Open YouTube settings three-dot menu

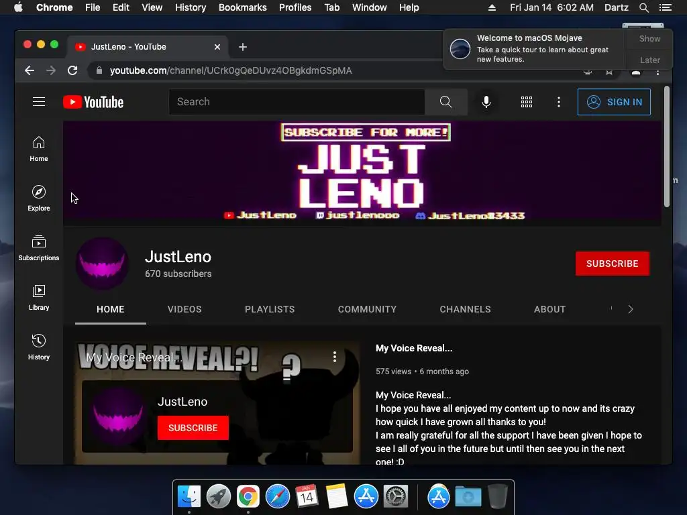pos(559,102)
